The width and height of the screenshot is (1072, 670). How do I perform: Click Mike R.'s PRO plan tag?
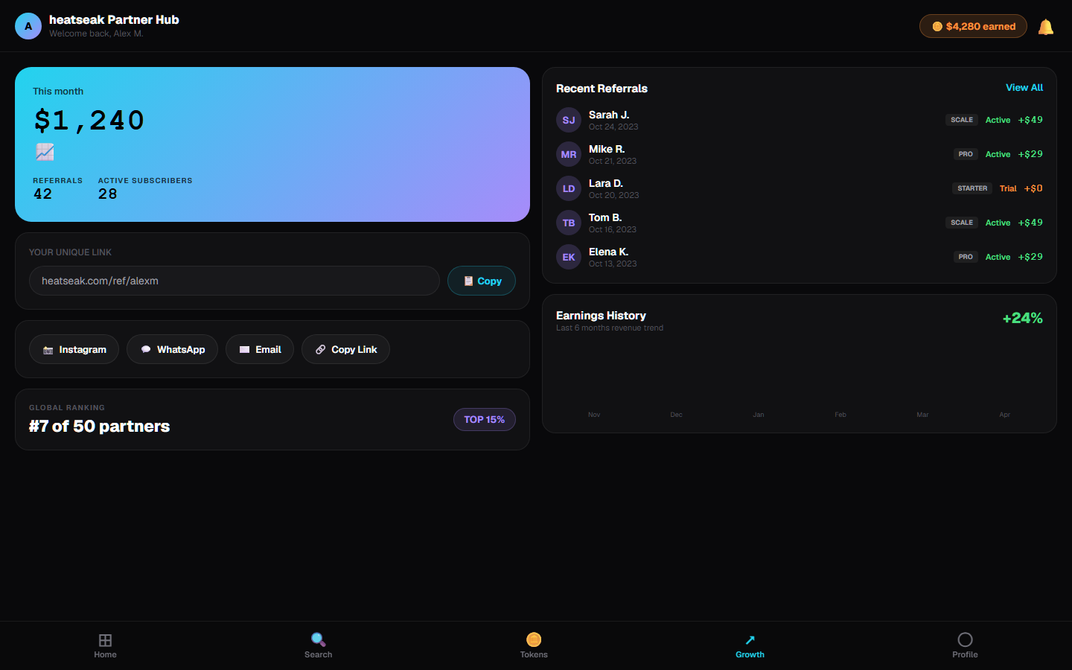pyautogui.click(x=966, y=154)
